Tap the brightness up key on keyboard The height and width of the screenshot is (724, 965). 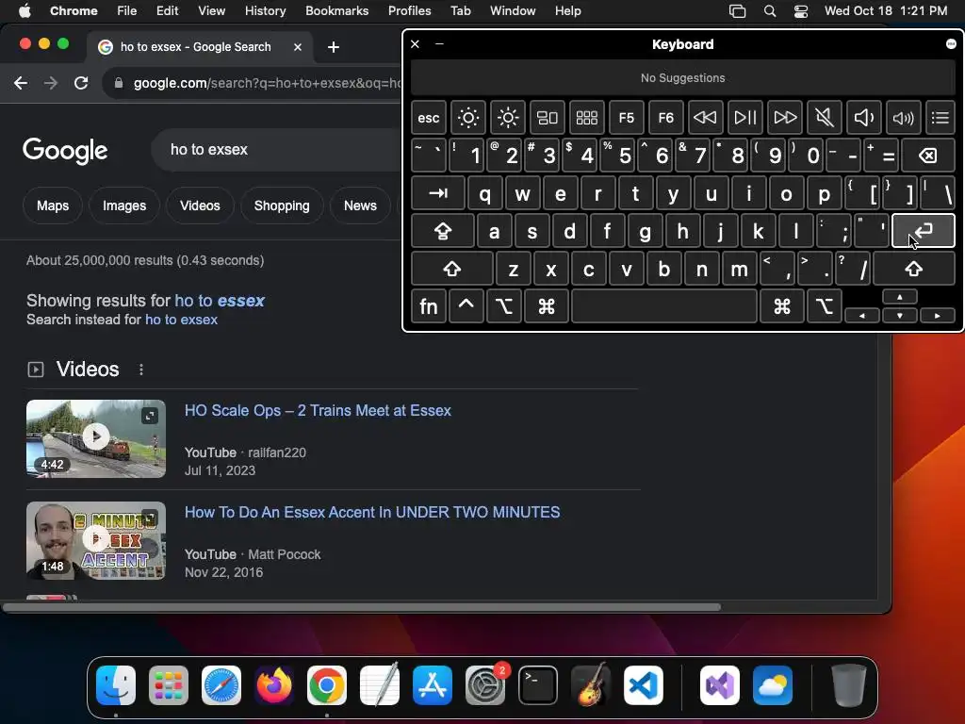tap(508, 118)
